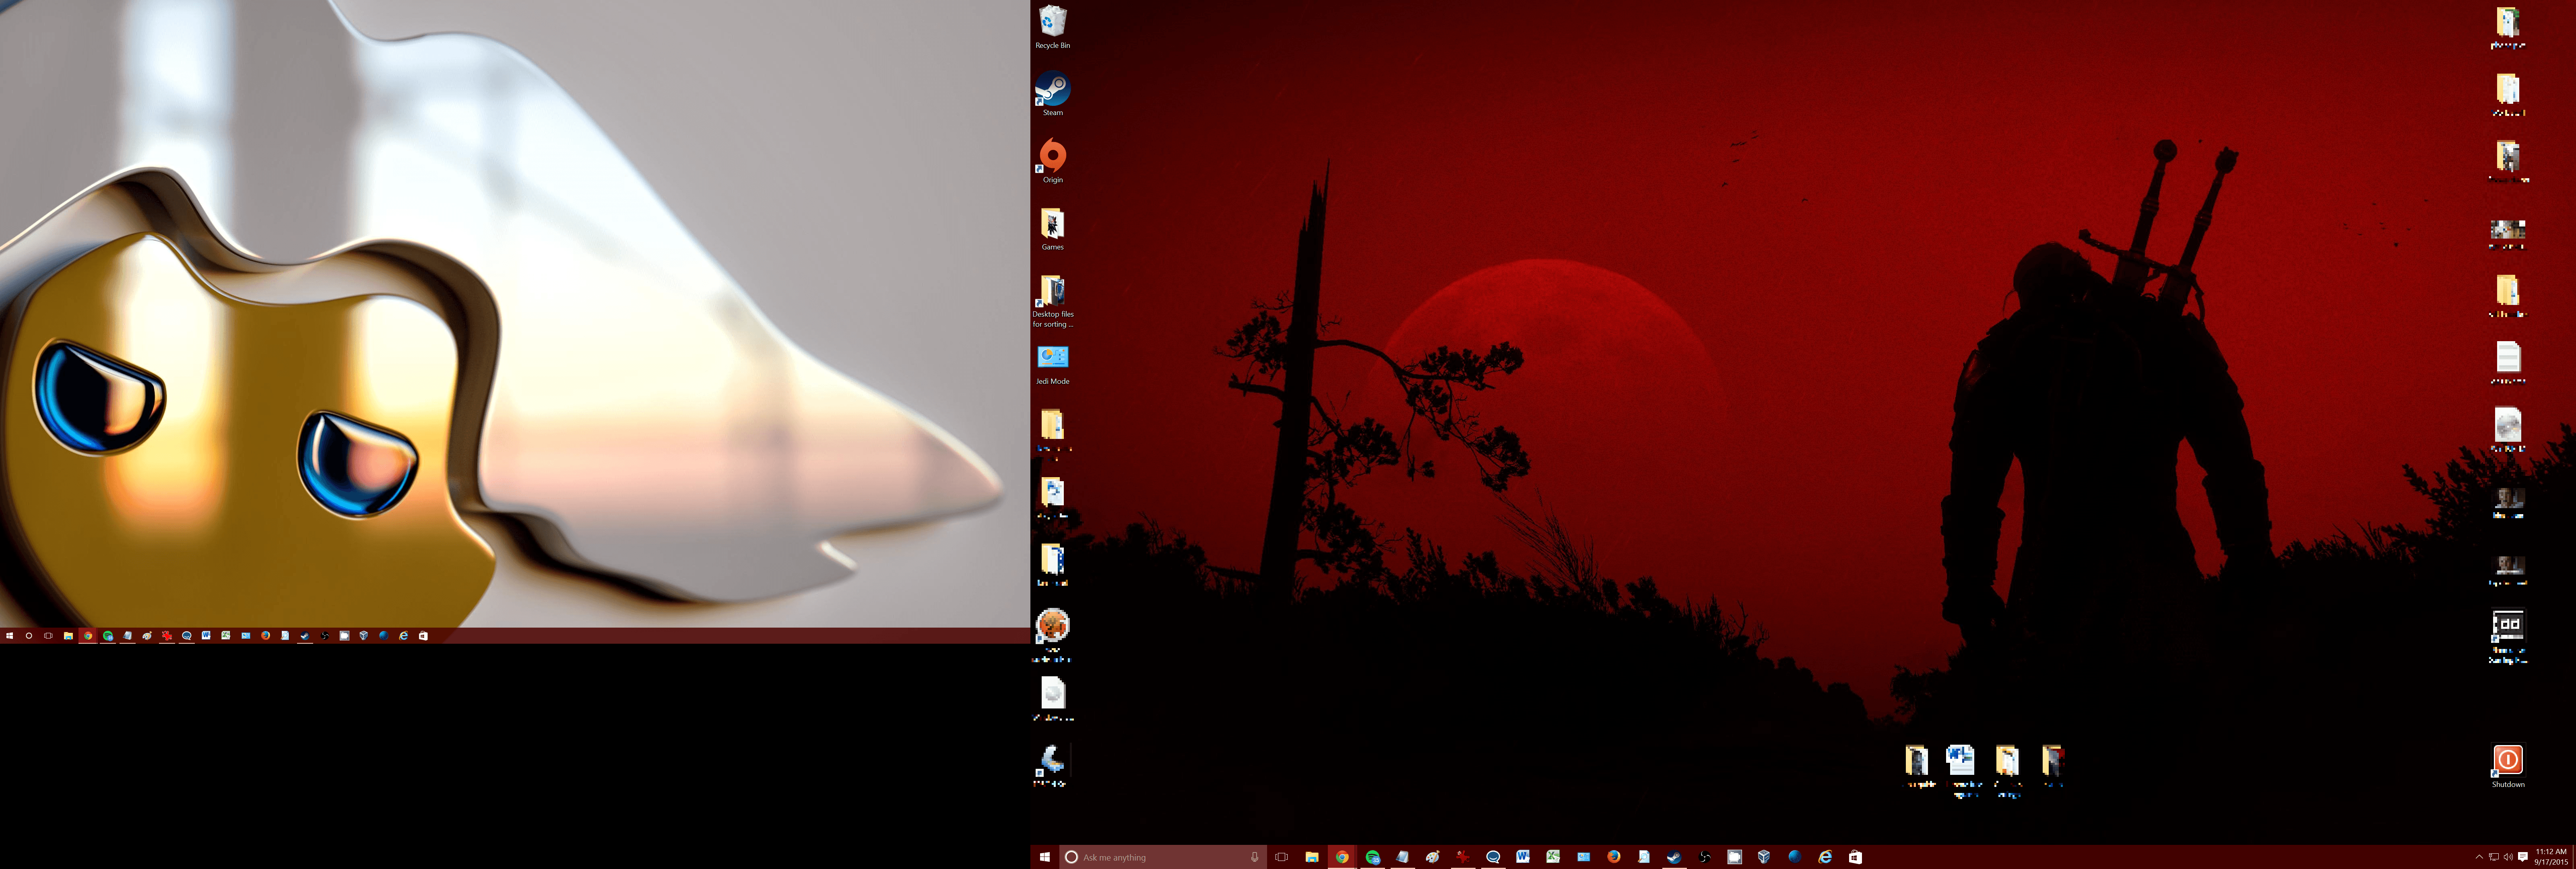Open Google Chrome from the taskbar
The height and width of the screenshot is (869, 2576).
[1341, 857]
